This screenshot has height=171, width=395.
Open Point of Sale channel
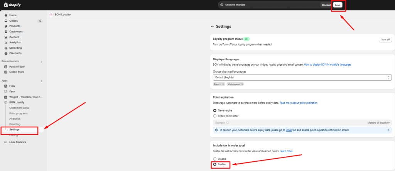pos(17,66)
